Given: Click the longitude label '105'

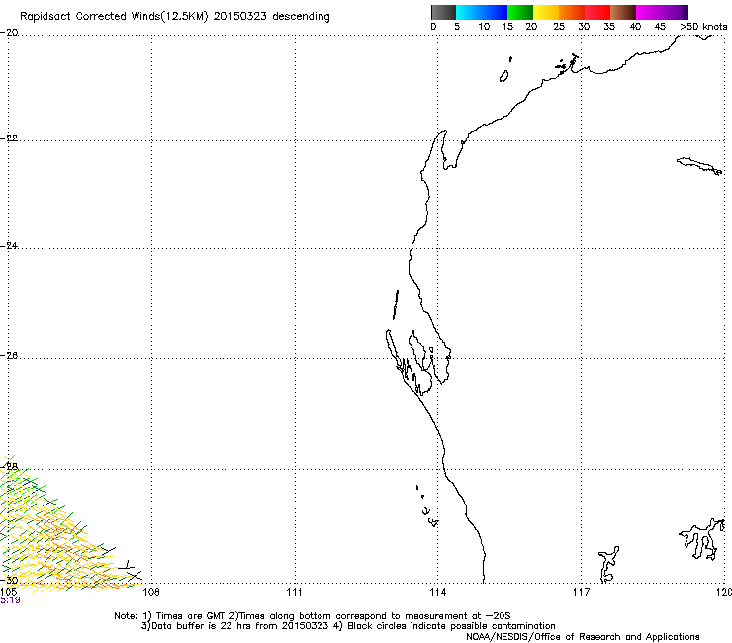Looking at the screenshot, I should (x=8, y=592).
